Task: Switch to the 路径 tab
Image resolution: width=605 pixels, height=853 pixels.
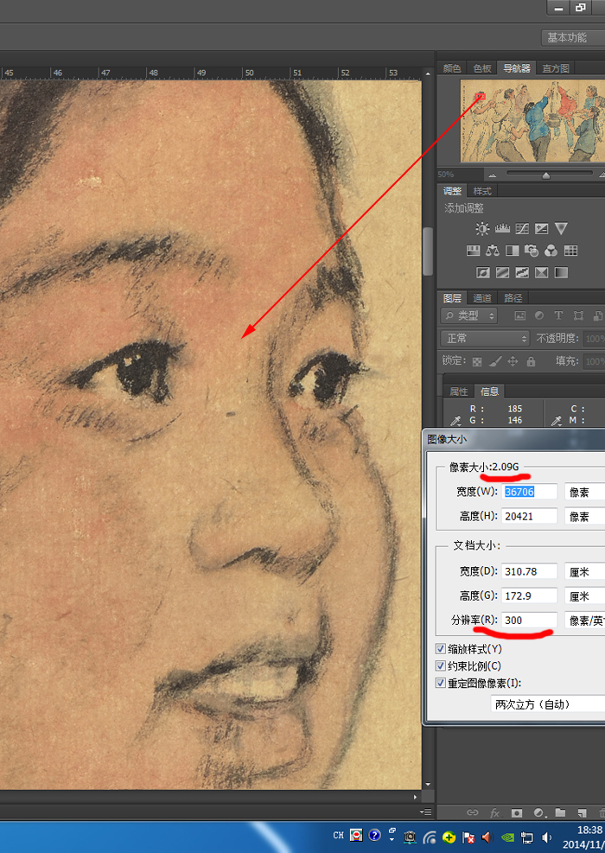Action: (513, 298)
